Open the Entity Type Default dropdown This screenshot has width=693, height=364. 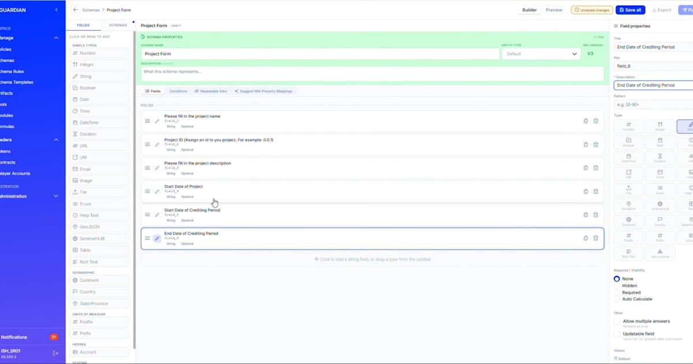click(x=541, y=54)
